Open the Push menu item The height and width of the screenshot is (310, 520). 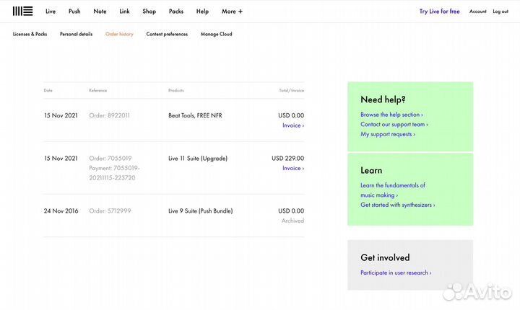74,12
